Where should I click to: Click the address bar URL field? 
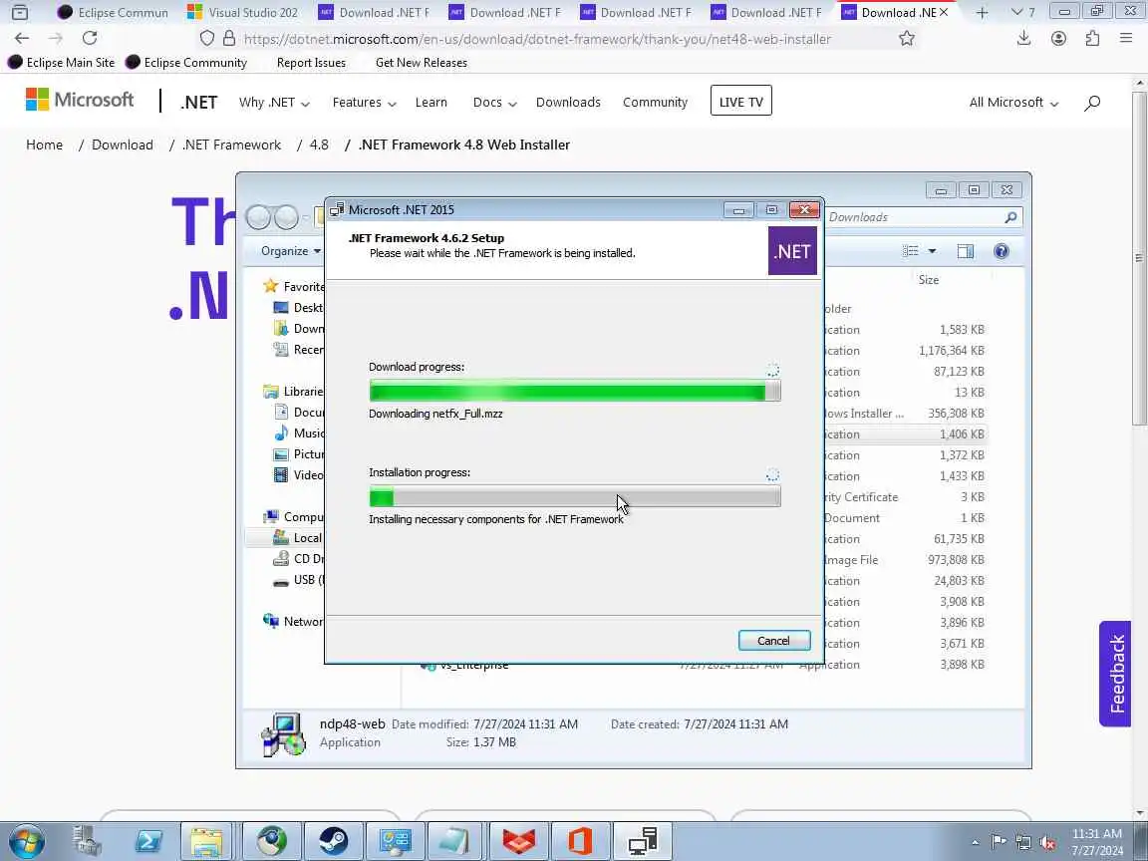(x=538, y=39)
